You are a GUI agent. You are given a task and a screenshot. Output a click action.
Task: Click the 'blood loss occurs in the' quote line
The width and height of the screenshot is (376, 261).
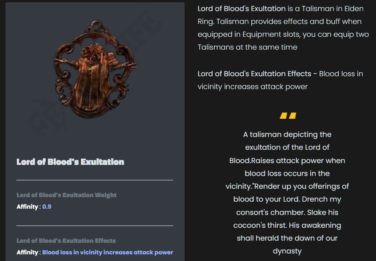click(287, 173)
